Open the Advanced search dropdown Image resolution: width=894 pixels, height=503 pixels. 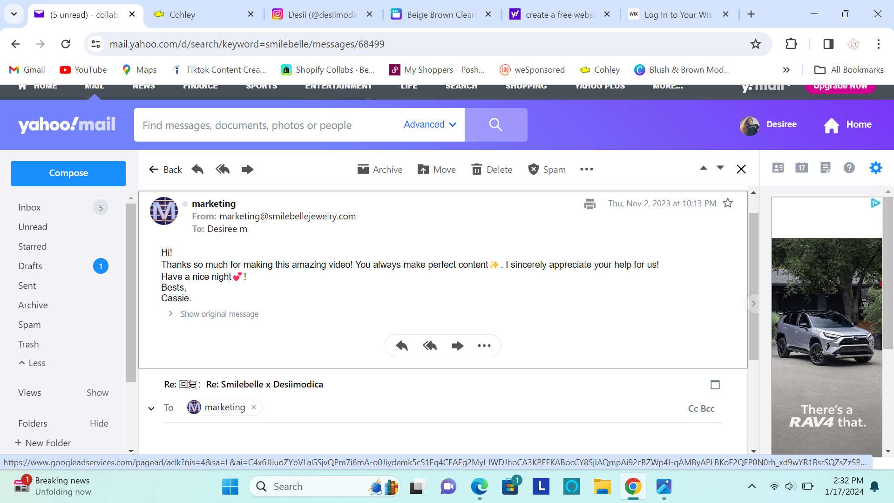430,125
